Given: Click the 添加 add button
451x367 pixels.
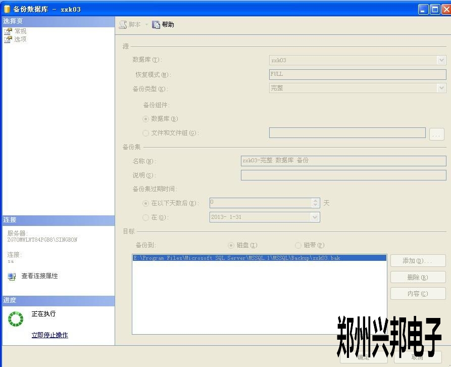Looking at the screenshot, I should click(x=417, y=261).
